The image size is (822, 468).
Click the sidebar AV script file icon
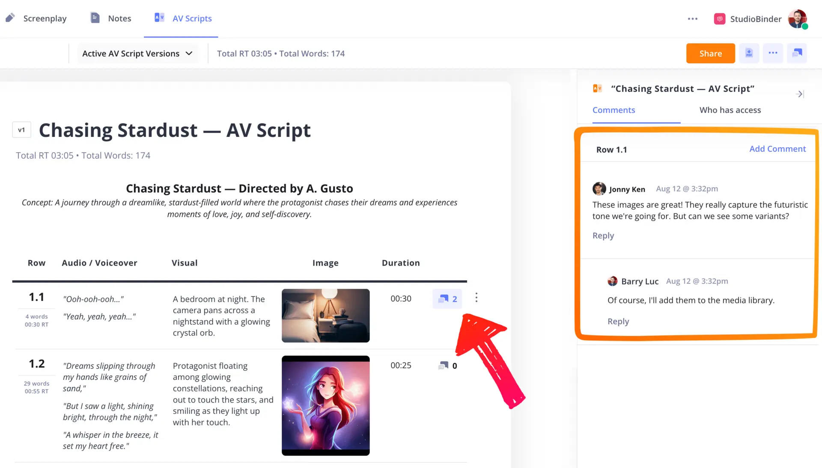(x=597, y=88)
